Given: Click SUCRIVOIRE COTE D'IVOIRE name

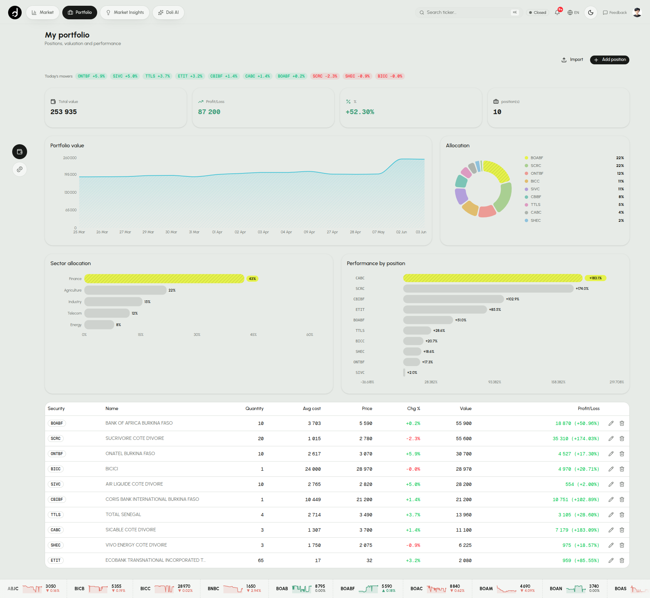Looking at the screenshot, I should (135, 439).
